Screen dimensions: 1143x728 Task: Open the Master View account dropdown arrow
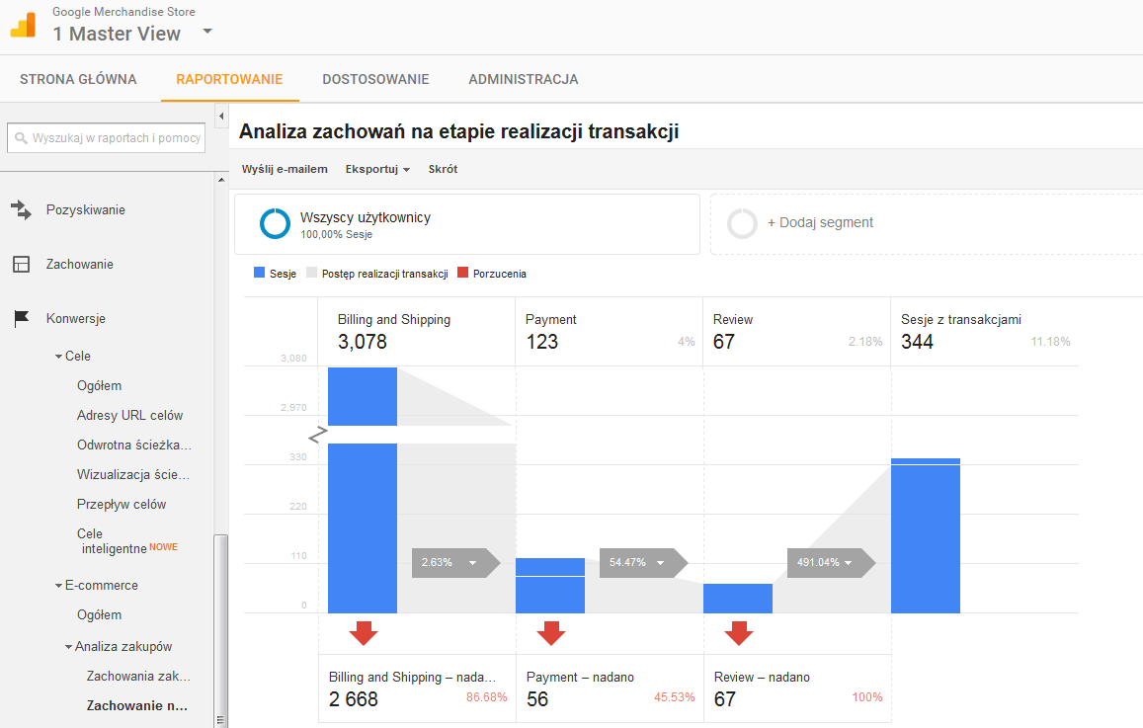tap(207, 32)
